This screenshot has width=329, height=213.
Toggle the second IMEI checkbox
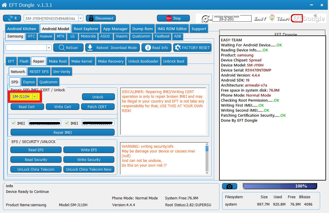67,123
